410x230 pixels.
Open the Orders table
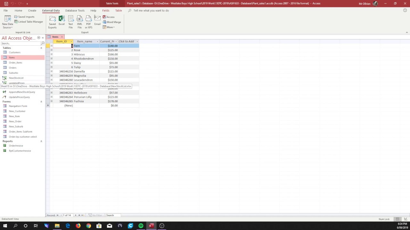(12, 68)
